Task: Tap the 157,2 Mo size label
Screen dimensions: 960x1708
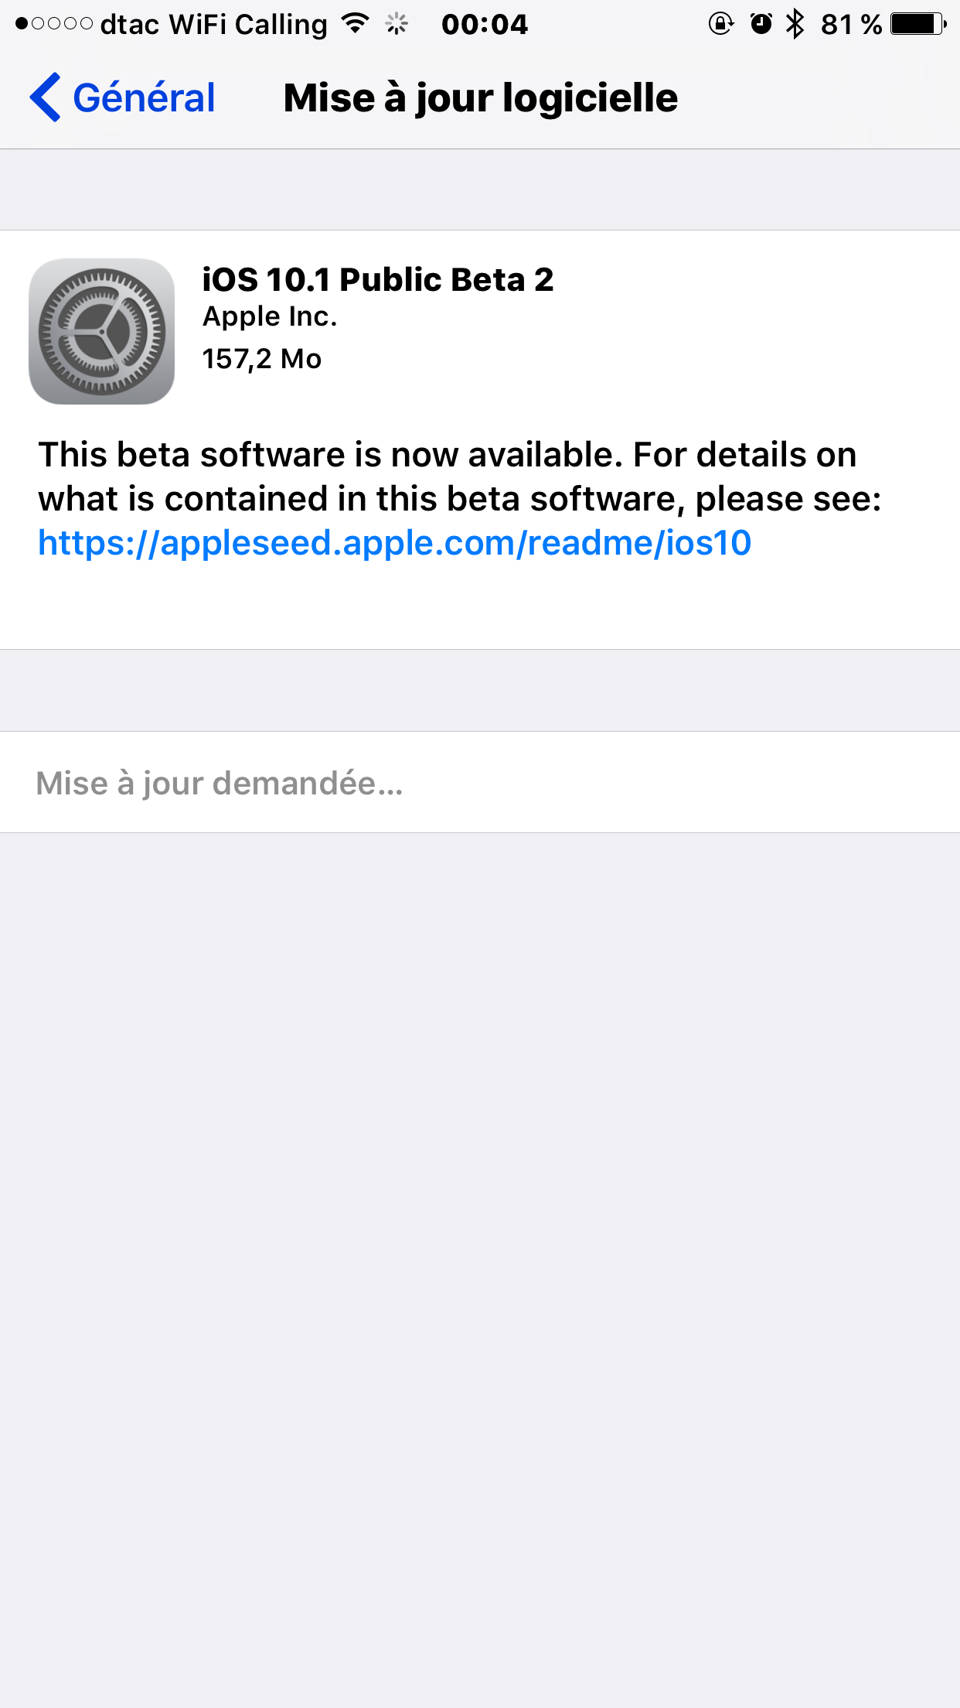Action: point(261,359)
